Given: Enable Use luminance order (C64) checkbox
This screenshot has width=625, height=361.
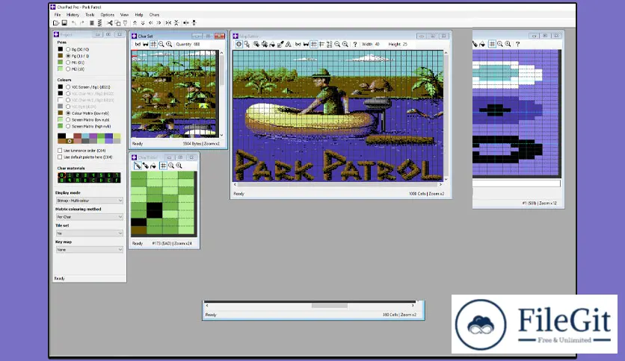Looking at the screenshot, I should coord(60,150).
